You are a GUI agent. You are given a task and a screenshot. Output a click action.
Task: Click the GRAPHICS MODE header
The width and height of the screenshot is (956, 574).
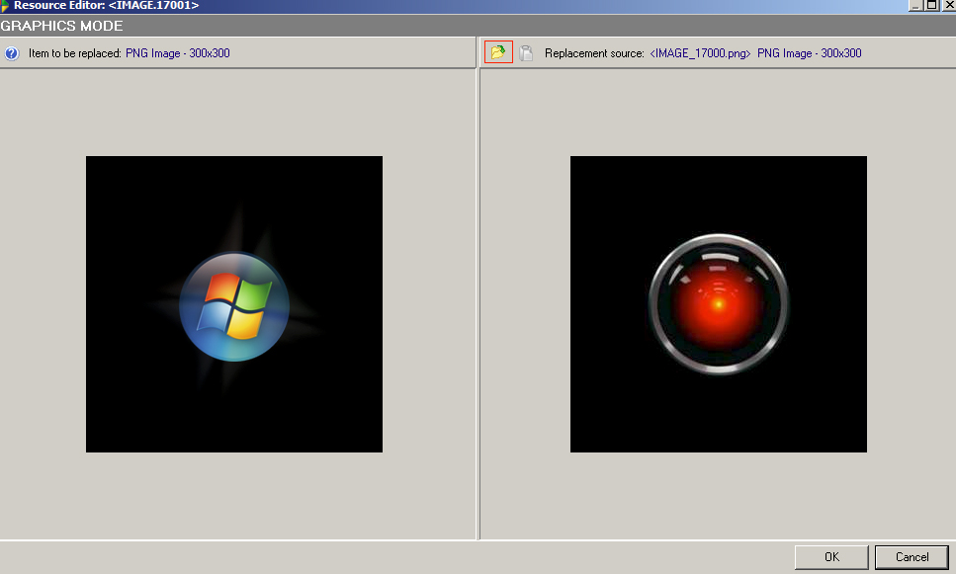61,26
